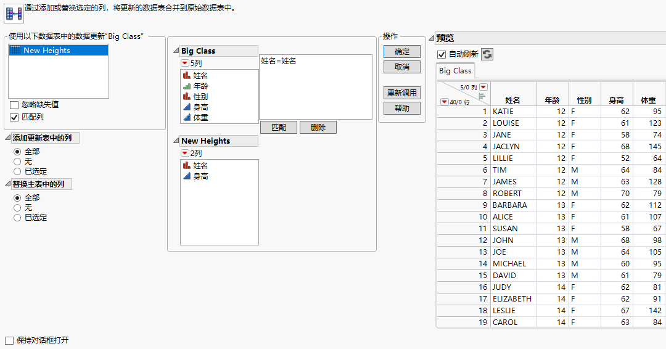Image resolution: width=666 pixels, height=349 pixels.
Task: Click the New Heights data table icon
Action: click(x=15, y=51)
